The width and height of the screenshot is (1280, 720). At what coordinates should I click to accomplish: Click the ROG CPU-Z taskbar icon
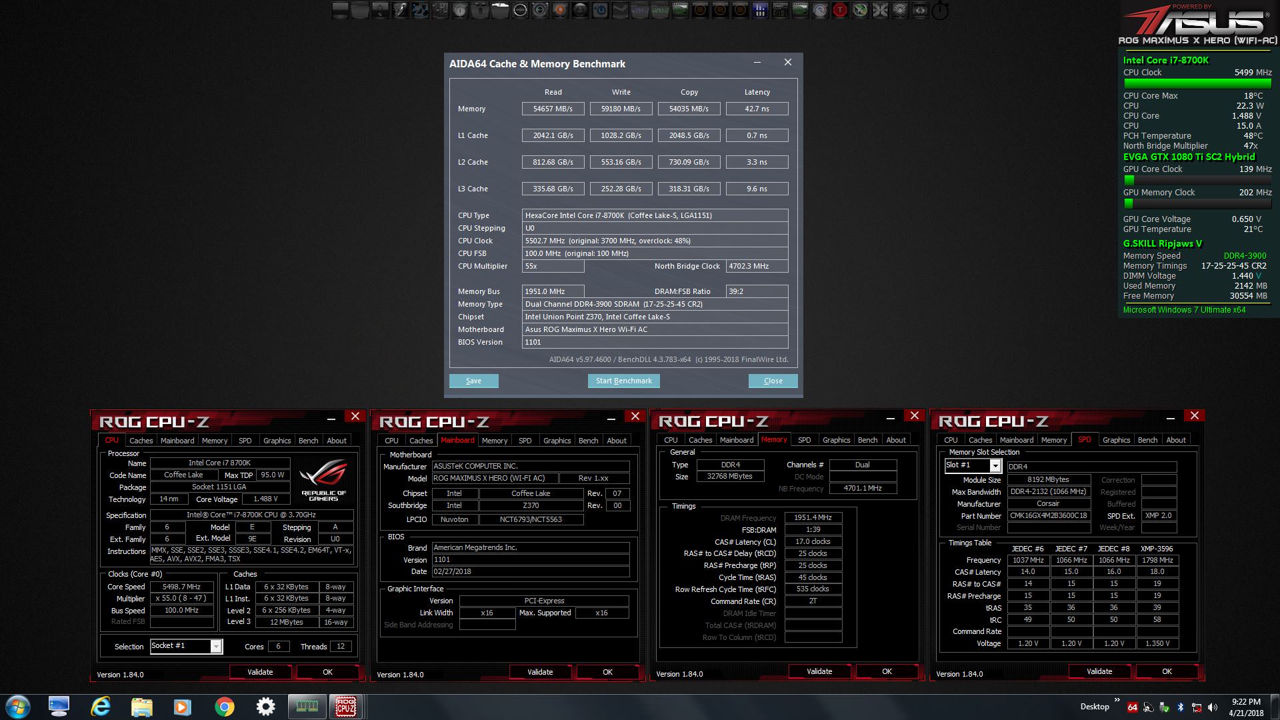click(346, 706)
